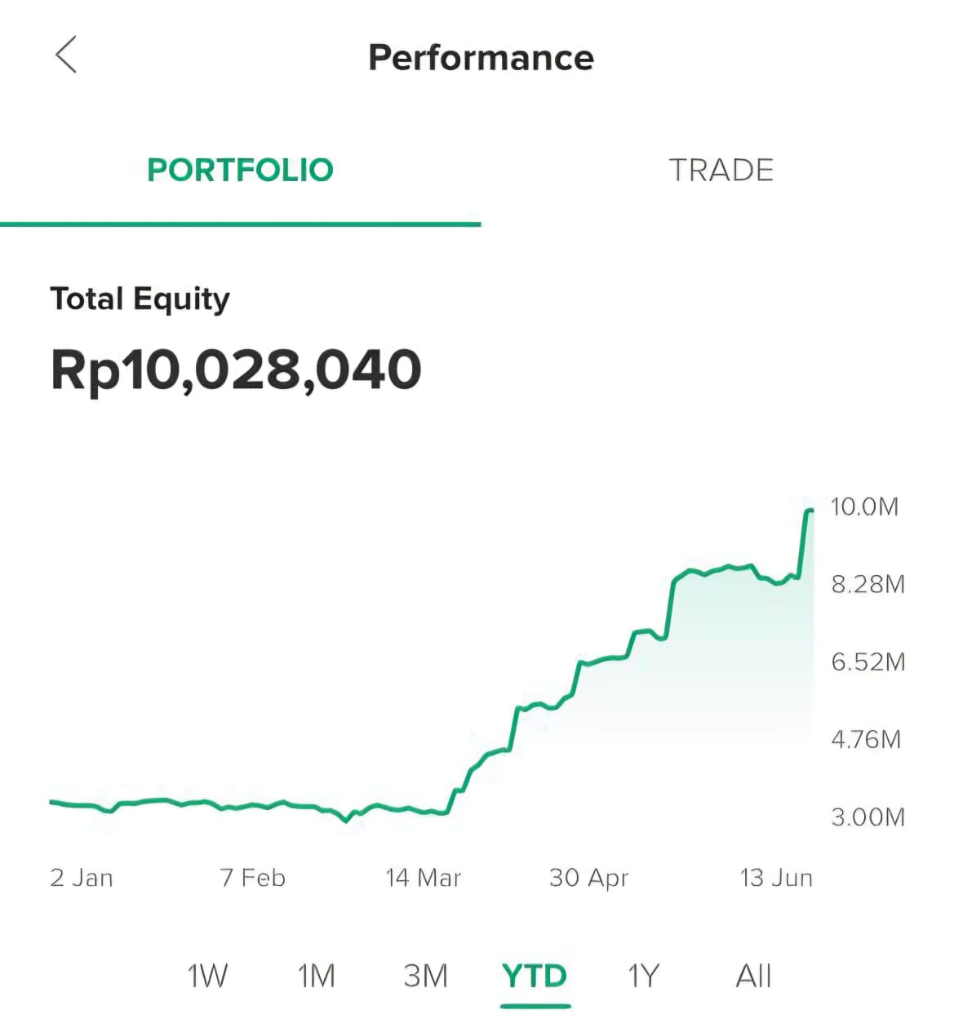The image size is (963, 1036).
Task: Tap the 30 Apr date label
Action: click(x=589, y=878)
